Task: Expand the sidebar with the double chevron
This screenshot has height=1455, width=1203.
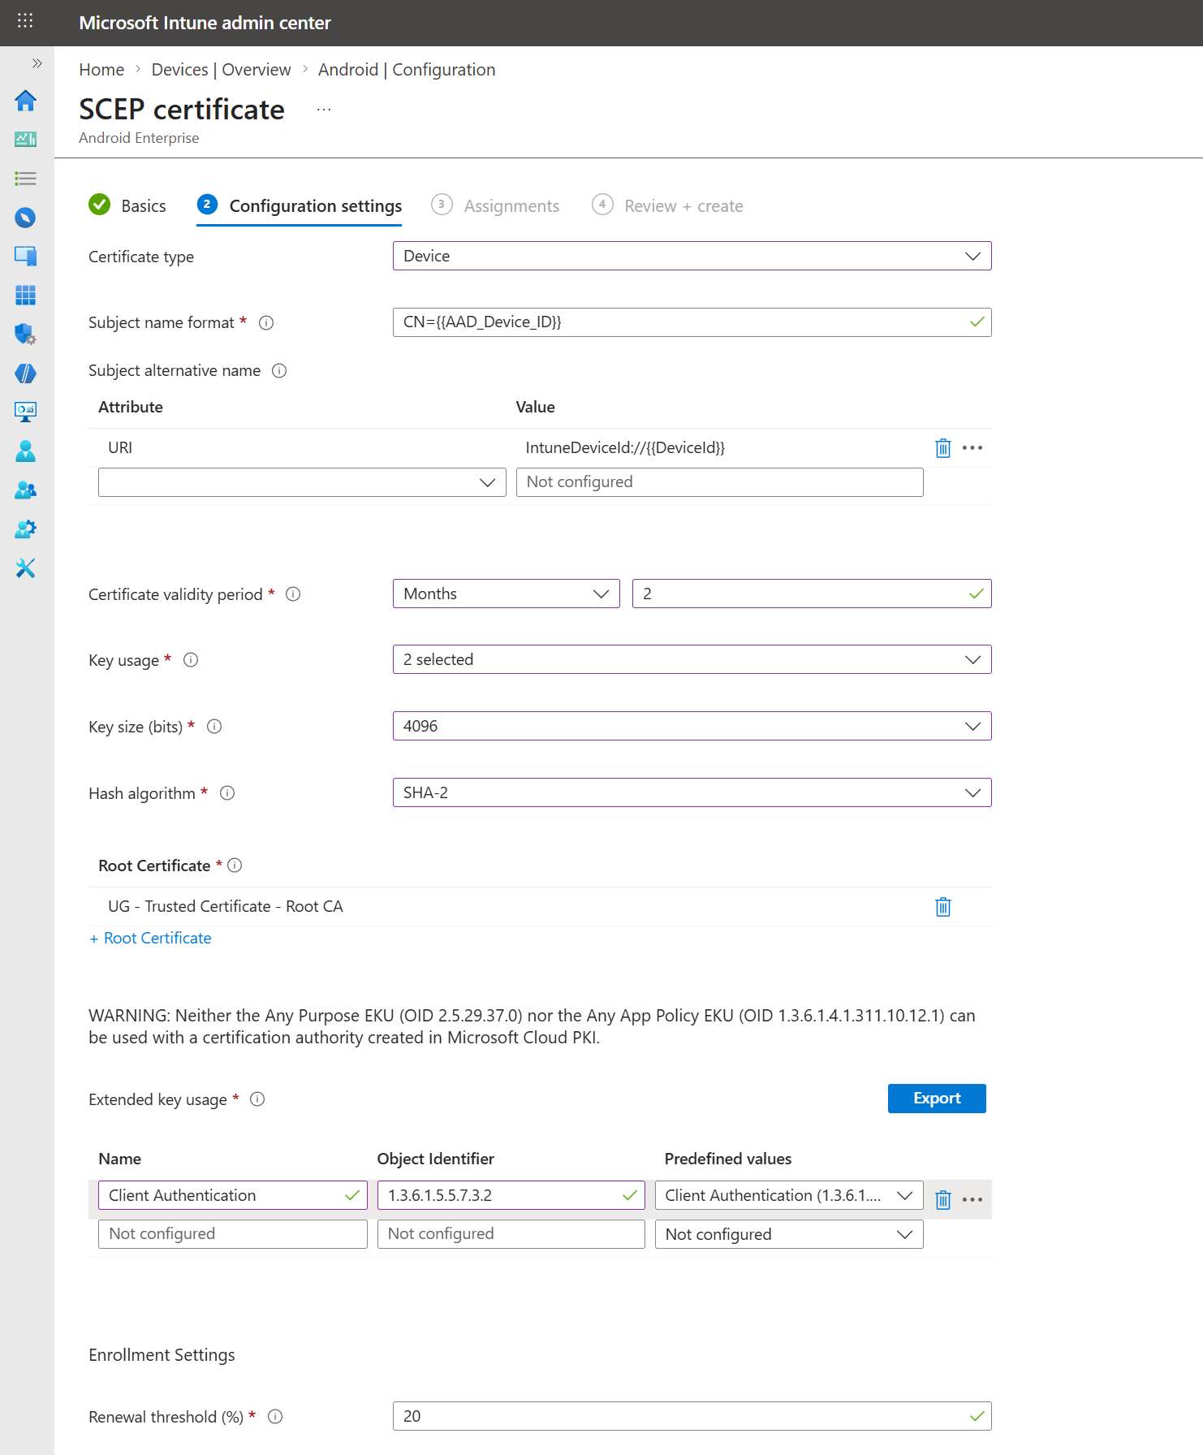Action: (x=37, y=63)
